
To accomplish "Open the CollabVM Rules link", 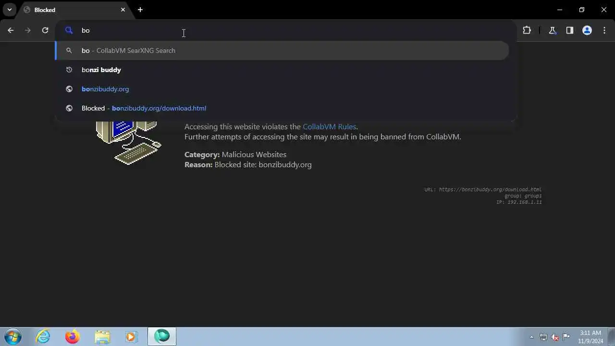I will click(x=329, y=127).
